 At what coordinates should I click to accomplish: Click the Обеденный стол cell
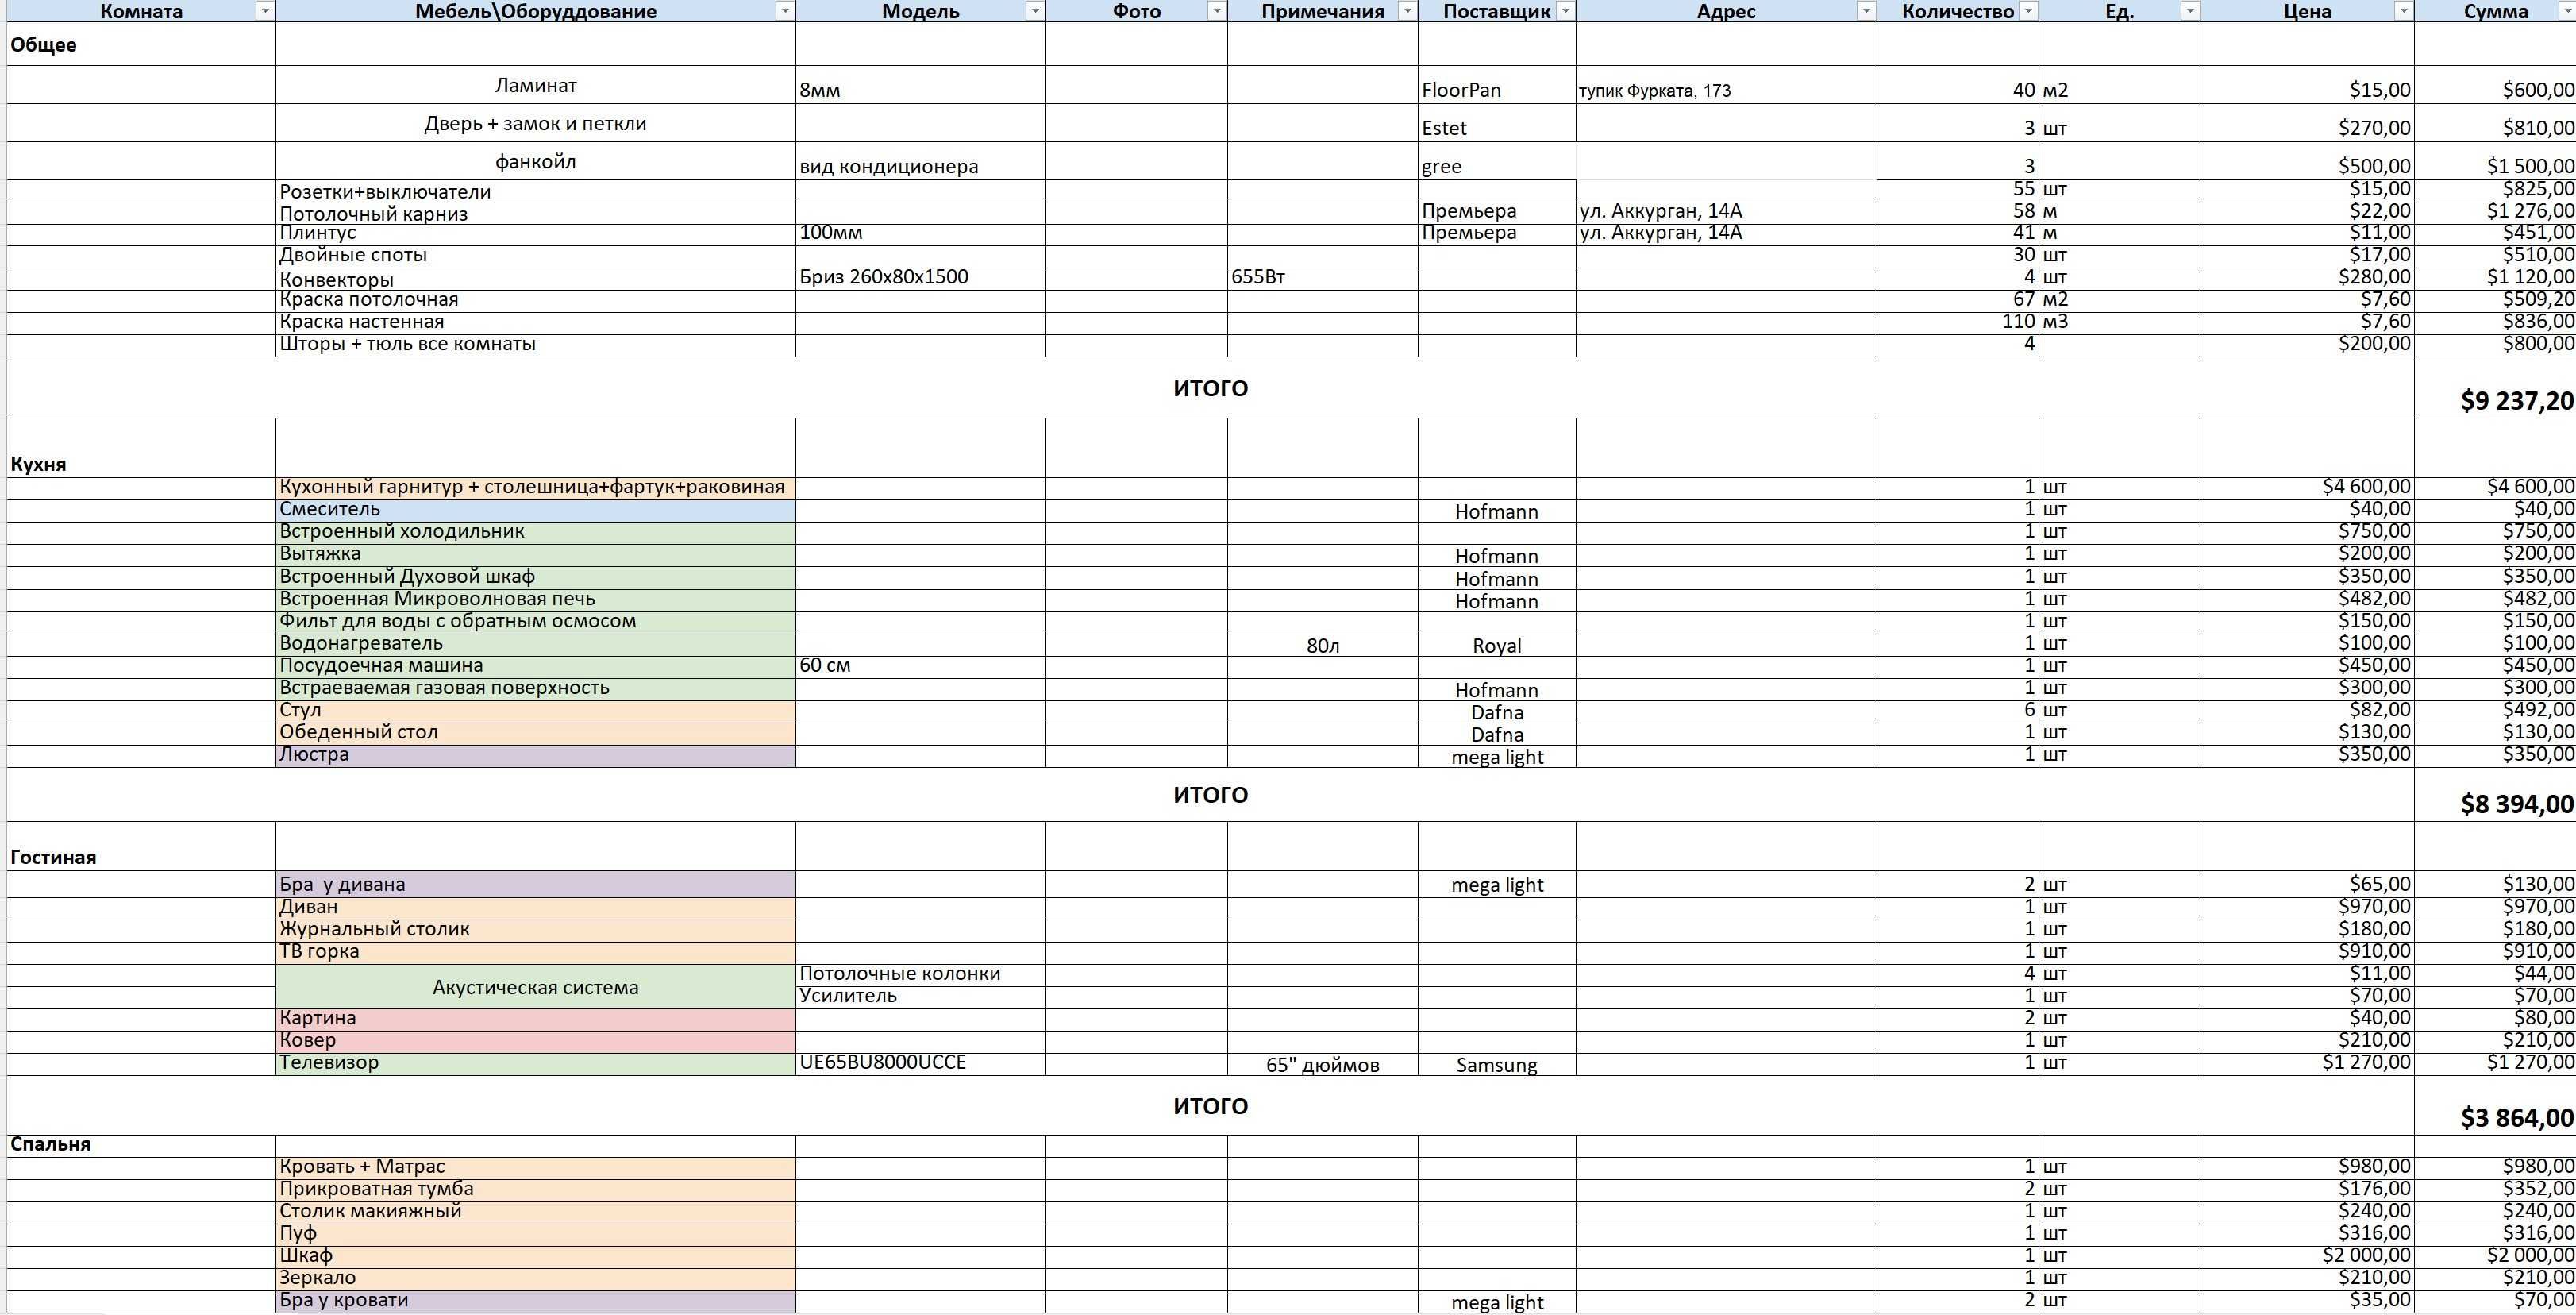(536, 733)
